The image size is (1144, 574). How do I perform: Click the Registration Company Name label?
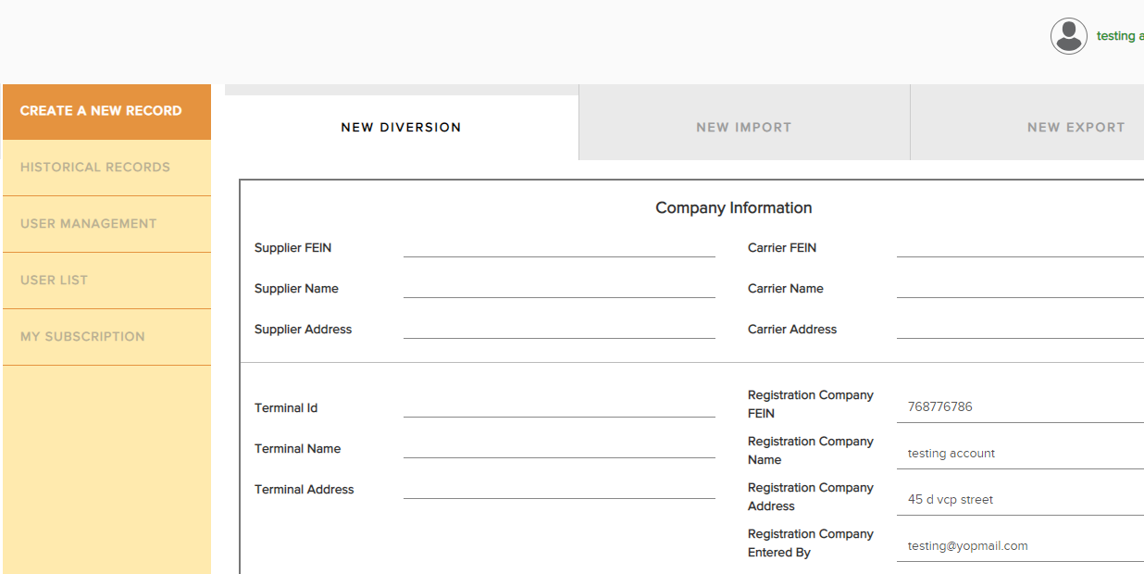point(811,451)
